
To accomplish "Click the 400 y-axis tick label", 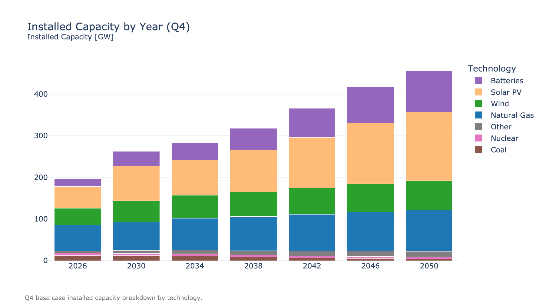I will tap(41, 94).
